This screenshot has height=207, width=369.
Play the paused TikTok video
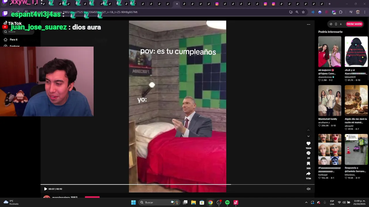[x=45, y=189]
